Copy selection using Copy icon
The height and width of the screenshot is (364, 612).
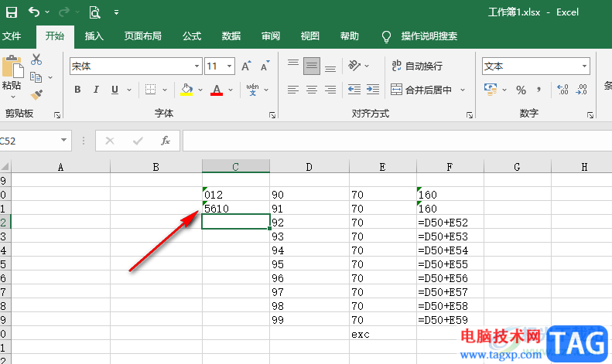pos(36,77)
